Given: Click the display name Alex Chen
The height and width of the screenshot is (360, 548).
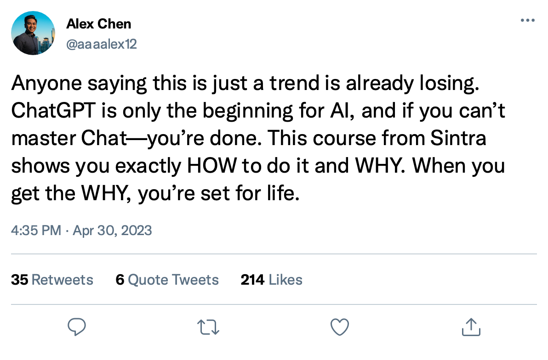Looking at the screenshot, I should tap(98, 24).
